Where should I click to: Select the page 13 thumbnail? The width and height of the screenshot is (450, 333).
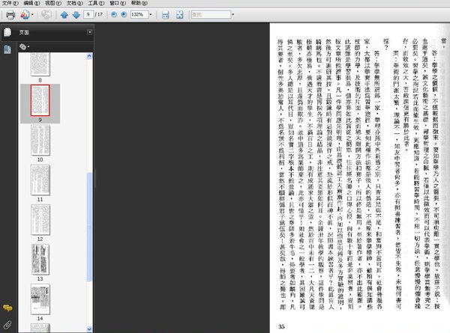40,260
